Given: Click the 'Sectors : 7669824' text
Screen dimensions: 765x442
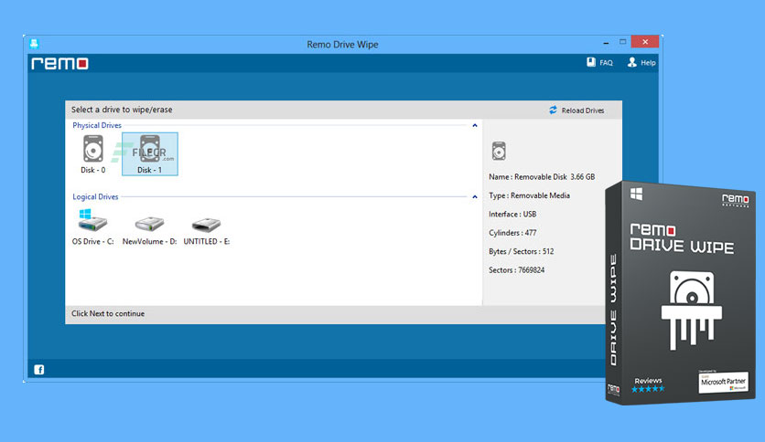Looking at the screenshot, I should coord(517,269).
